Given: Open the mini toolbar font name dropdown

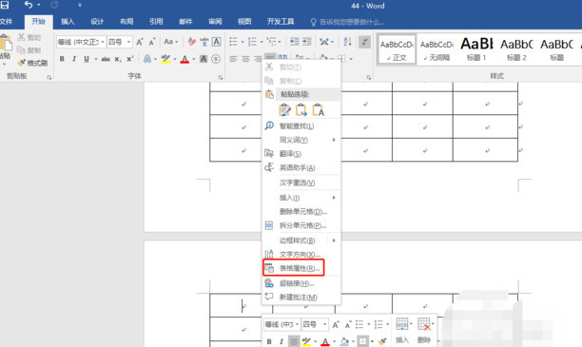Looking at the screenshot, I should 297,325.
